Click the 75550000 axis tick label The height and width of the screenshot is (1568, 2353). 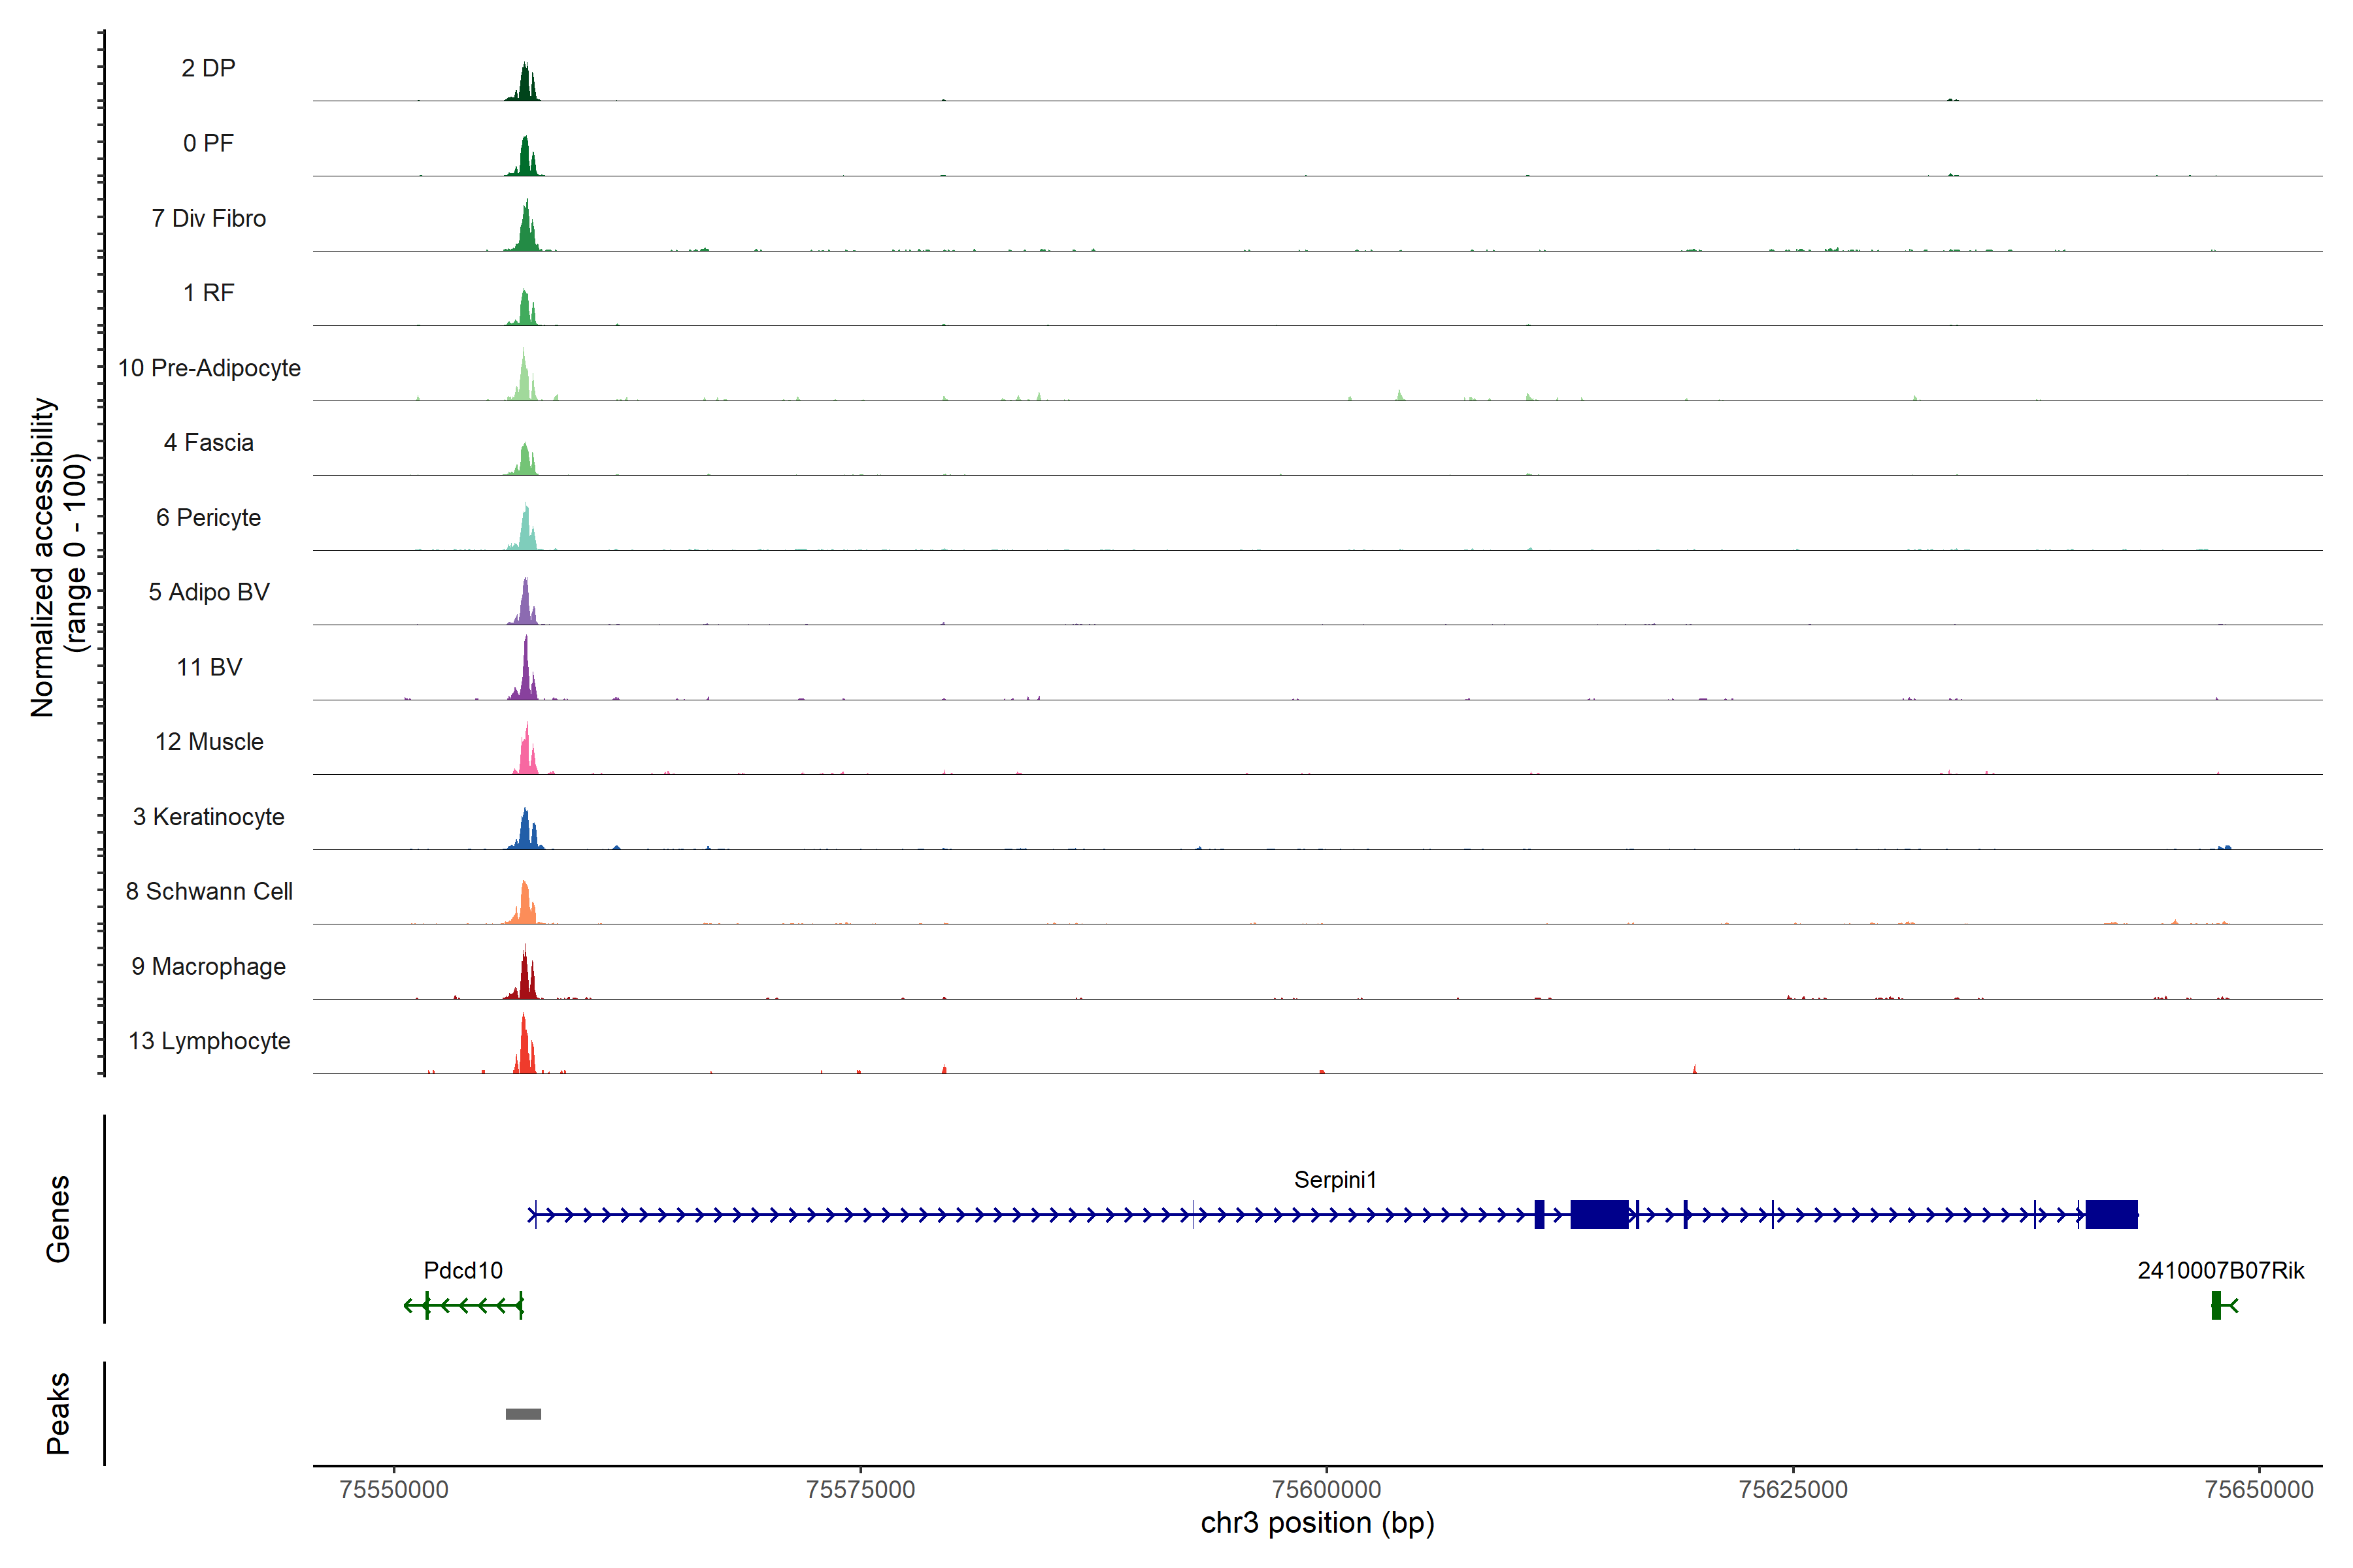point(393,1490)
